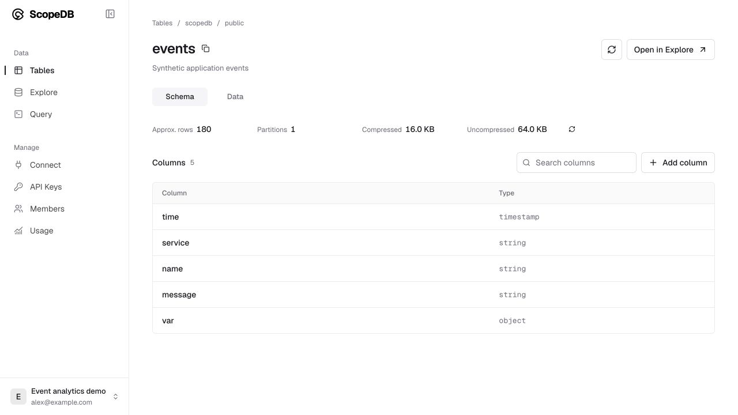Click the Tables breadcrumb link
The height and width of the screenshot is (415, 738).
pyautogui.click(x=162, y=23)
